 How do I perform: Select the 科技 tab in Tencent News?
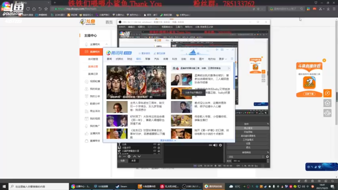click(x=174, y=59)
